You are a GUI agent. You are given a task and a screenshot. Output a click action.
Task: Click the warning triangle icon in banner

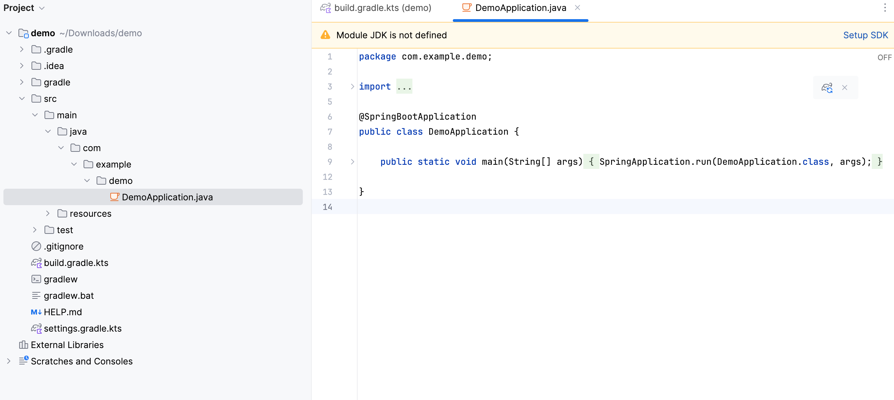point(325,35)
